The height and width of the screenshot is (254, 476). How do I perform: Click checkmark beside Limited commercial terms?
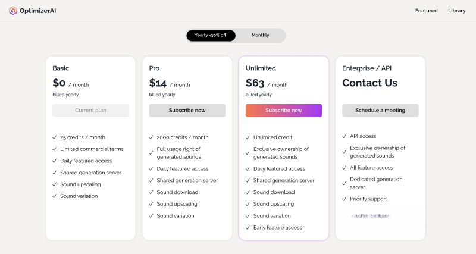[x=55, y=149]
